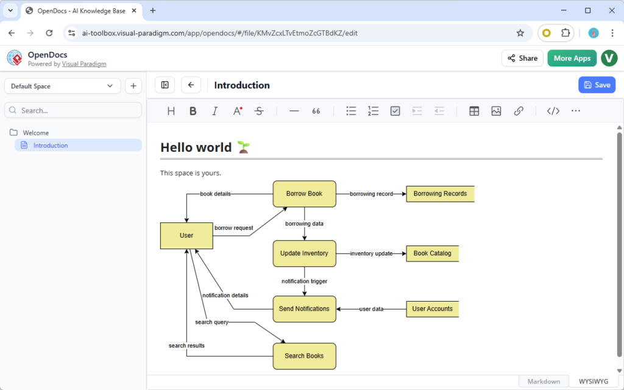Apply italic formatting
The height and width of the screenshot is (390, 624).
click(x=214, y=111)
